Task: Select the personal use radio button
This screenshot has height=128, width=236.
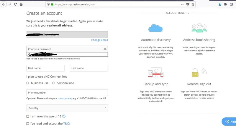Action: (x=53, y=83)
